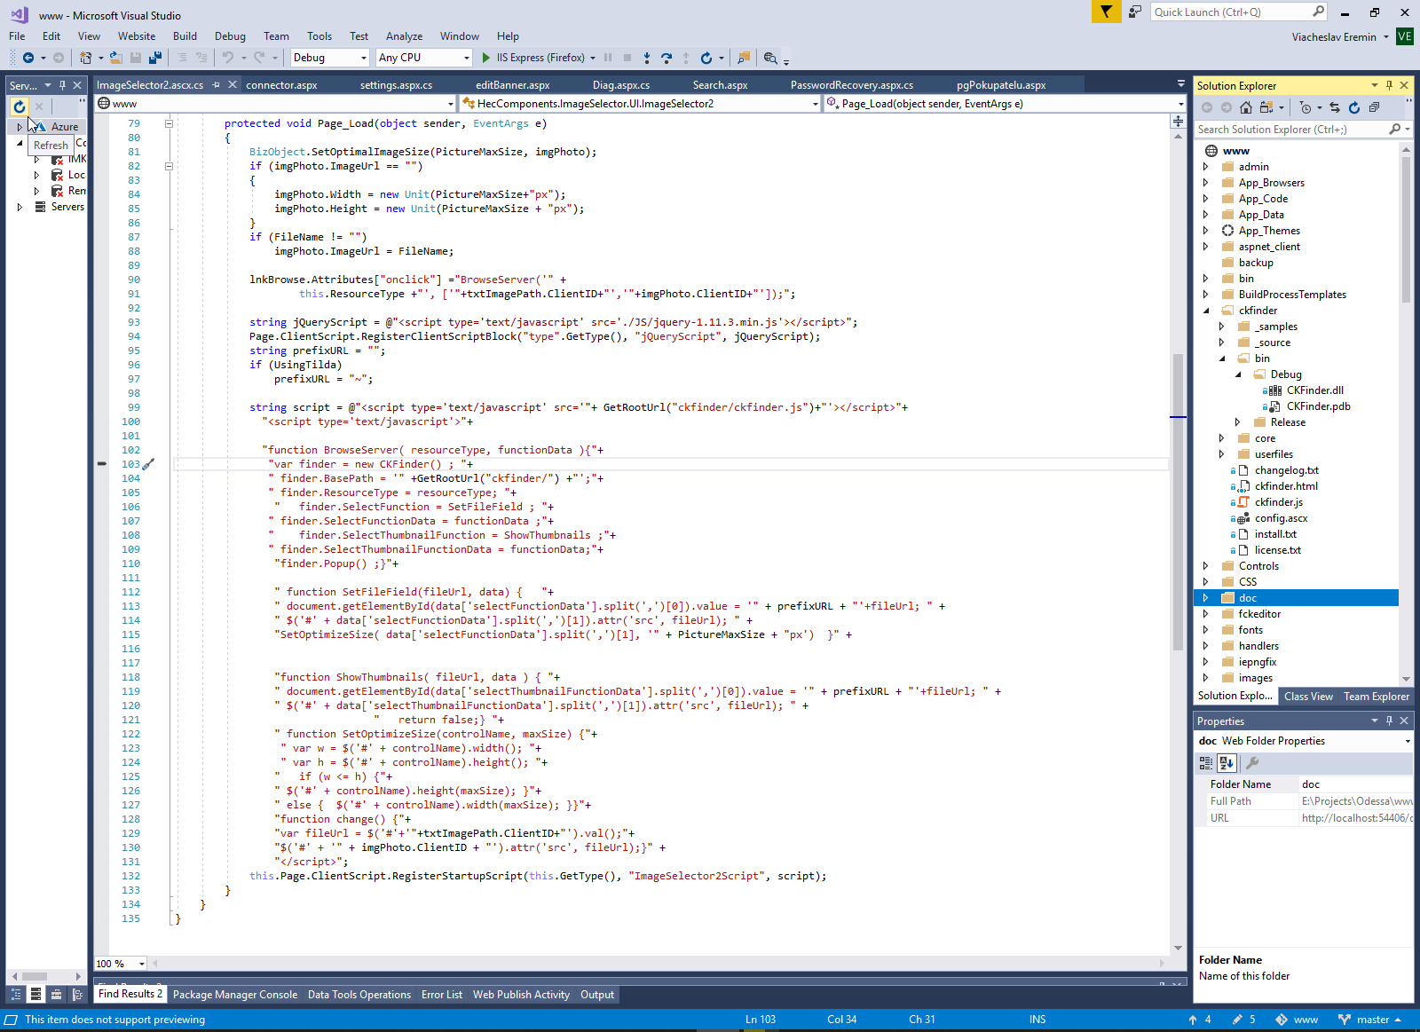Screen dimensions: 1420x1032
Task: Collapse the Page_Load method outline at line 79
Action: coord(169,123)
